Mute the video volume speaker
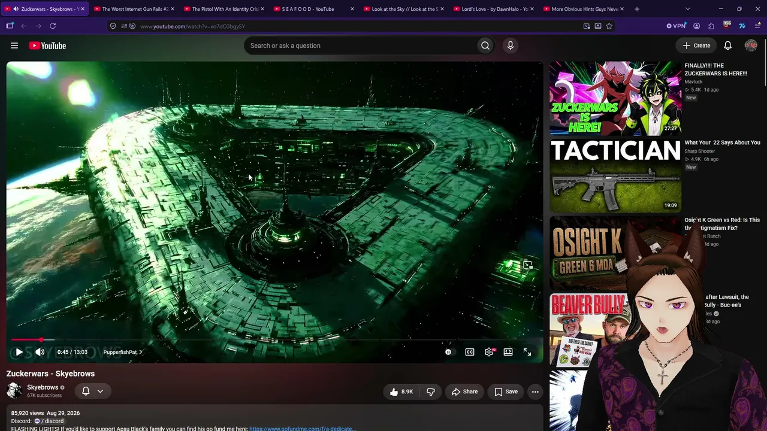The image size is (767, 431). pyautogui.click(x=40, y=352)
